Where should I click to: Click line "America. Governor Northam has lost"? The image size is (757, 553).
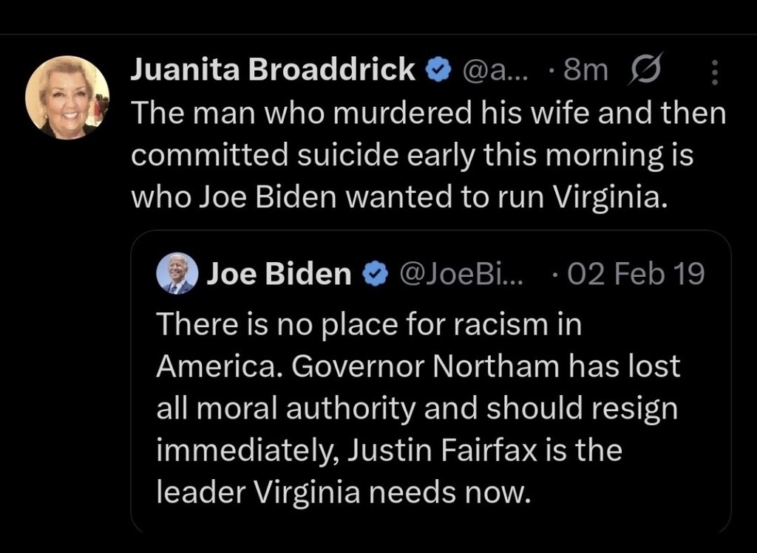418,366
